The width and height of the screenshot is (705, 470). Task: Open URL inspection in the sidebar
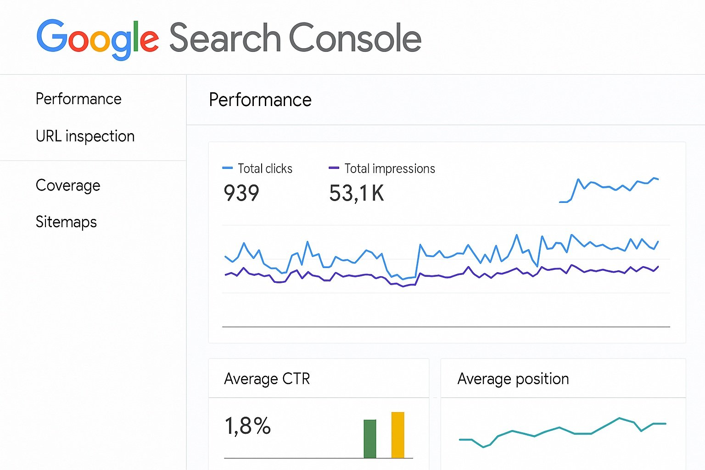[85, 136]
